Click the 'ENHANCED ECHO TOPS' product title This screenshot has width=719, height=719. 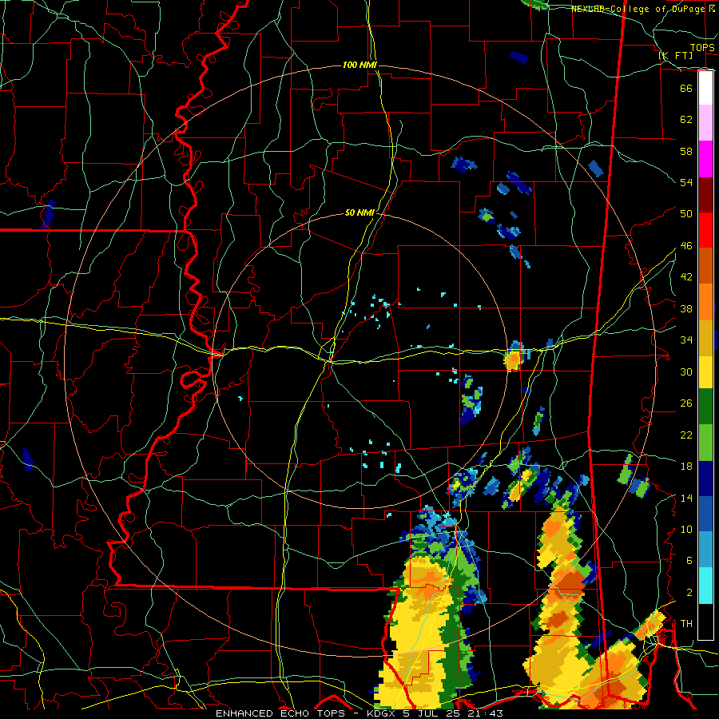[280, 713]
